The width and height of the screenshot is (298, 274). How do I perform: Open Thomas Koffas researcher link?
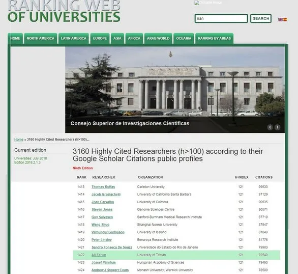pos(103,187)
